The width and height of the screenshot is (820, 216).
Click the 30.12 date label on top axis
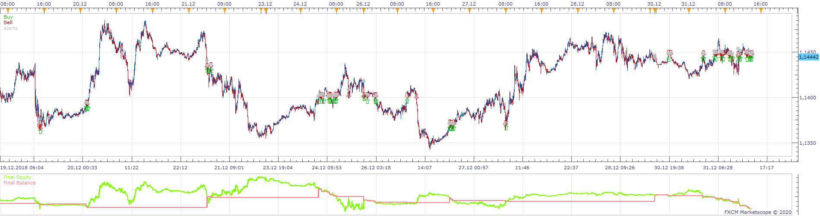tap(654, 4)
